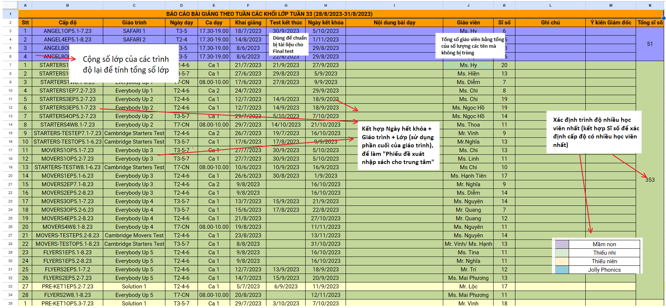Select column L header
666x308 pixels.
550,5
